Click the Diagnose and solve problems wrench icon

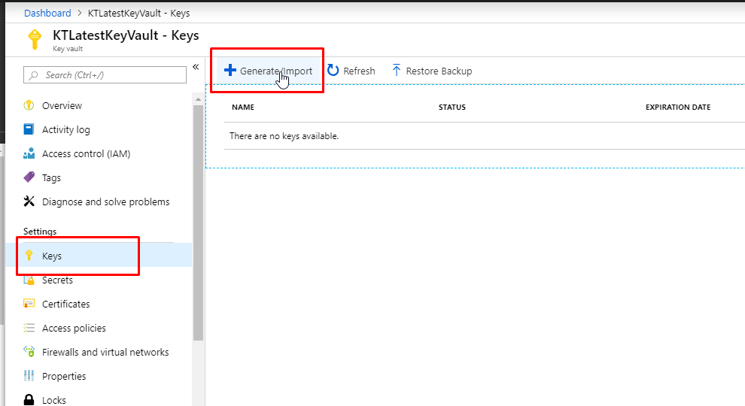pyautogui.click(x=29, y=201)
